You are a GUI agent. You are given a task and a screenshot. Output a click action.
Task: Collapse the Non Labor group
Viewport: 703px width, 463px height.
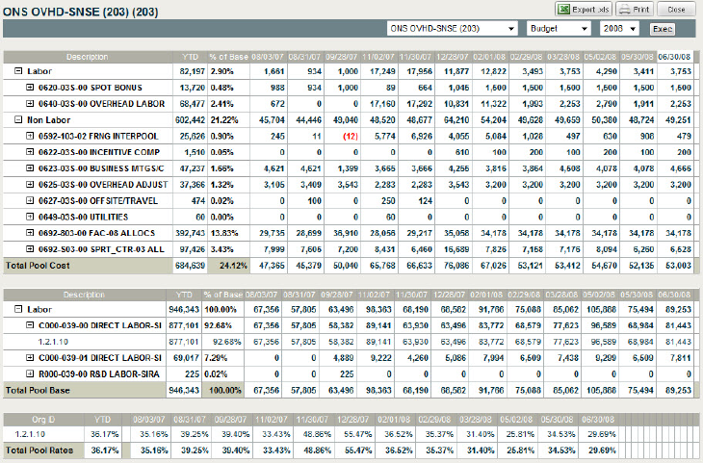[18, 119]
